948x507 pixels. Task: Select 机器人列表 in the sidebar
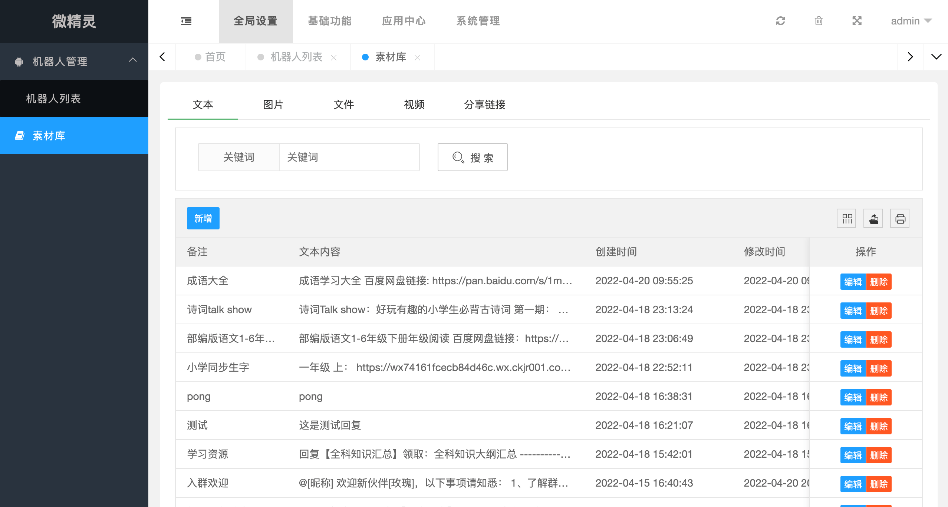(x=53, y=99)
